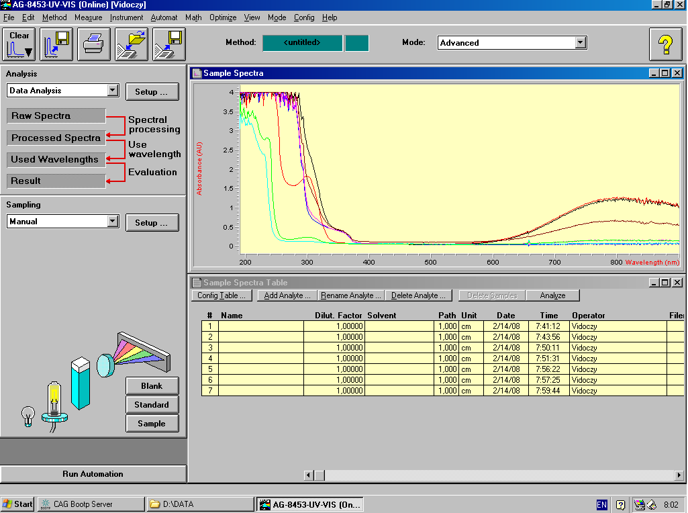Click the Analyze button
The image size is (688, 513).
pos(553,295)
